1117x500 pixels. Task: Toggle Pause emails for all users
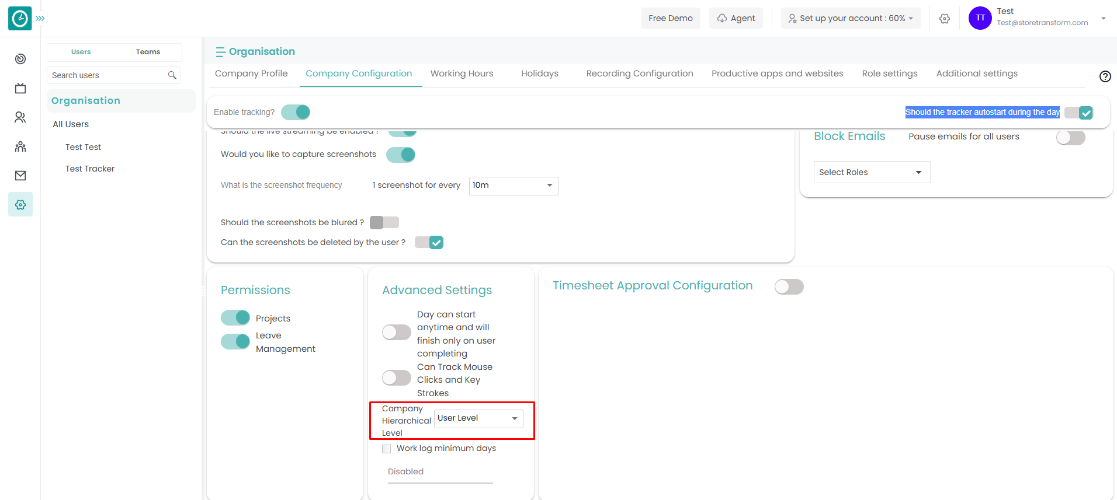click(1071, 138)
